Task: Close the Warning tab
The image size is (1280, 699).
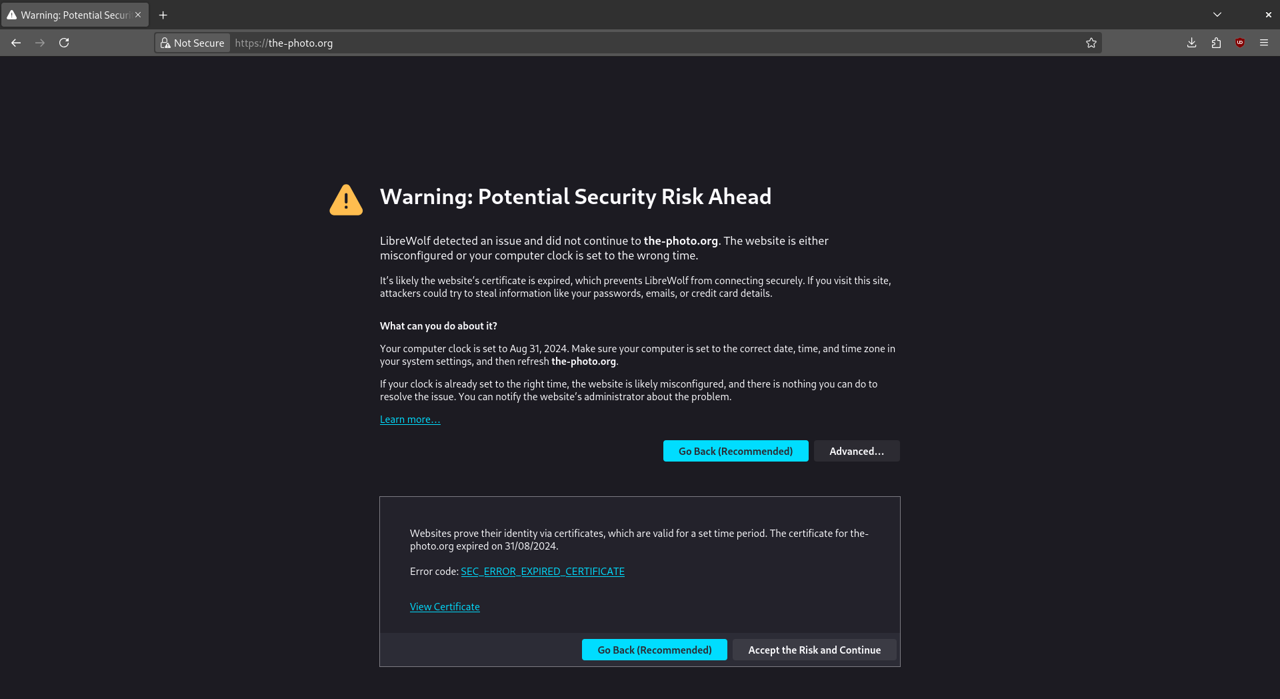Action: coord(138,15)
